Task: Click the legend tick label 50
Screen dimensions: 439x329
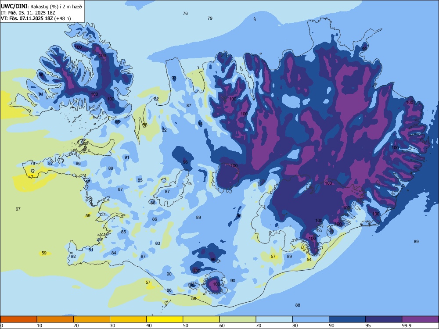Action: point(186,325)
